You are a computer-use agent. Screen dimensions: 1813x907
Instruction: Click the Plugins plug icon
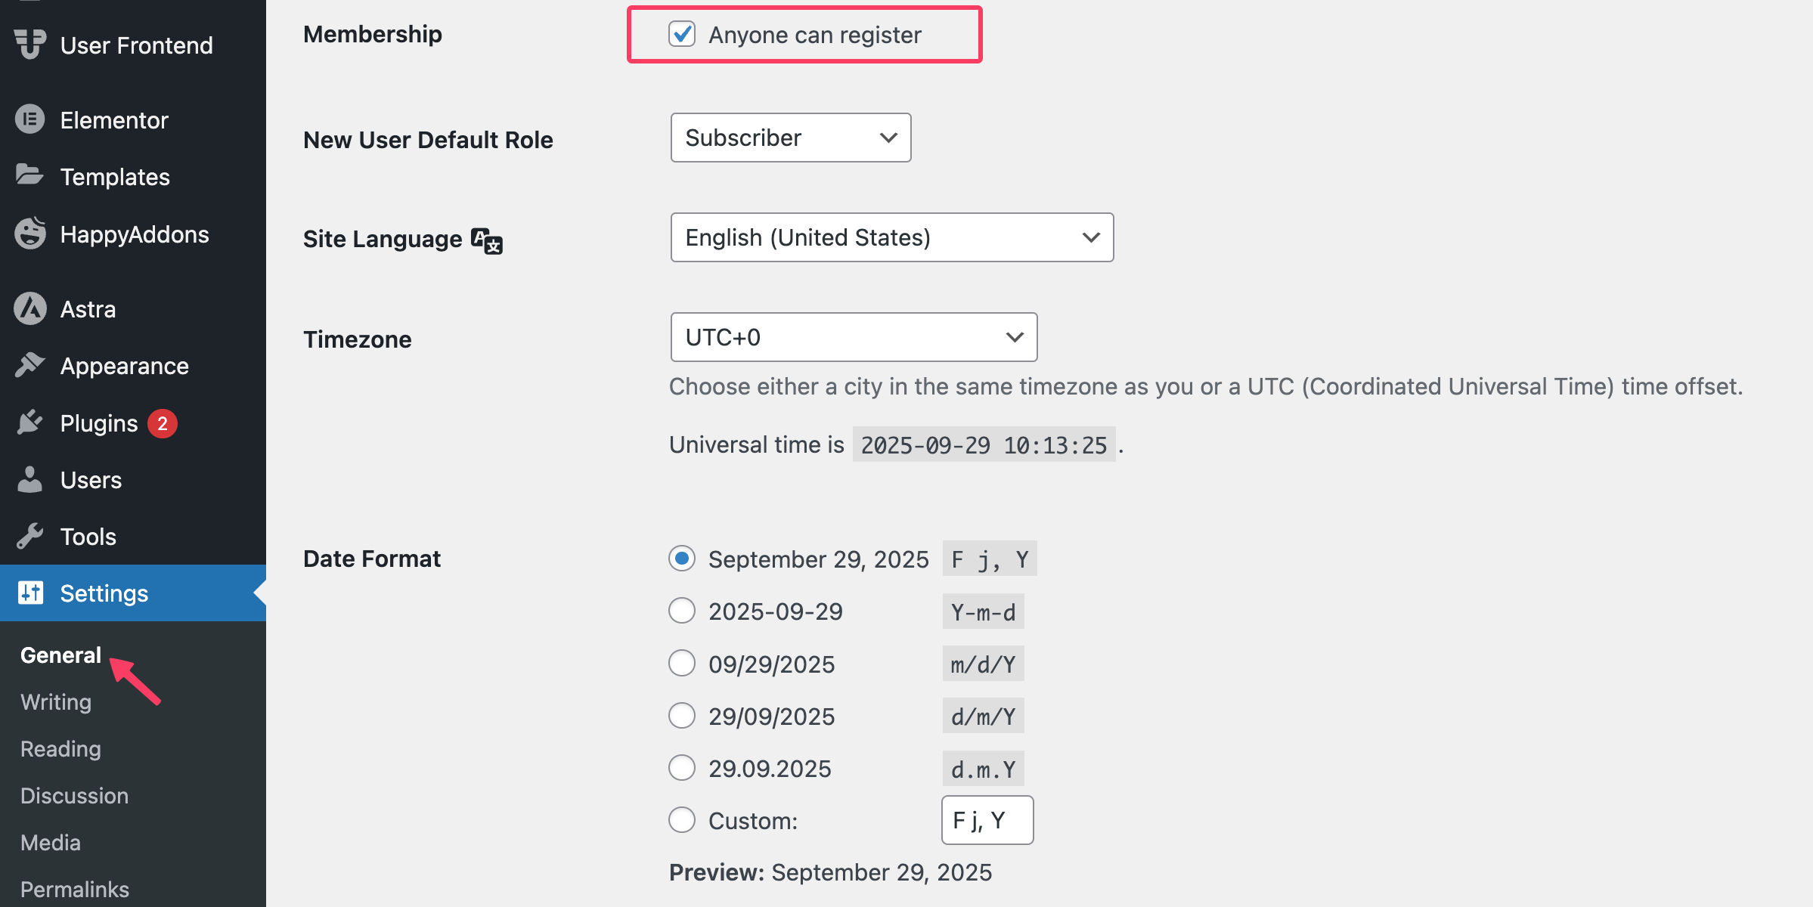click(x=30, y=423)
